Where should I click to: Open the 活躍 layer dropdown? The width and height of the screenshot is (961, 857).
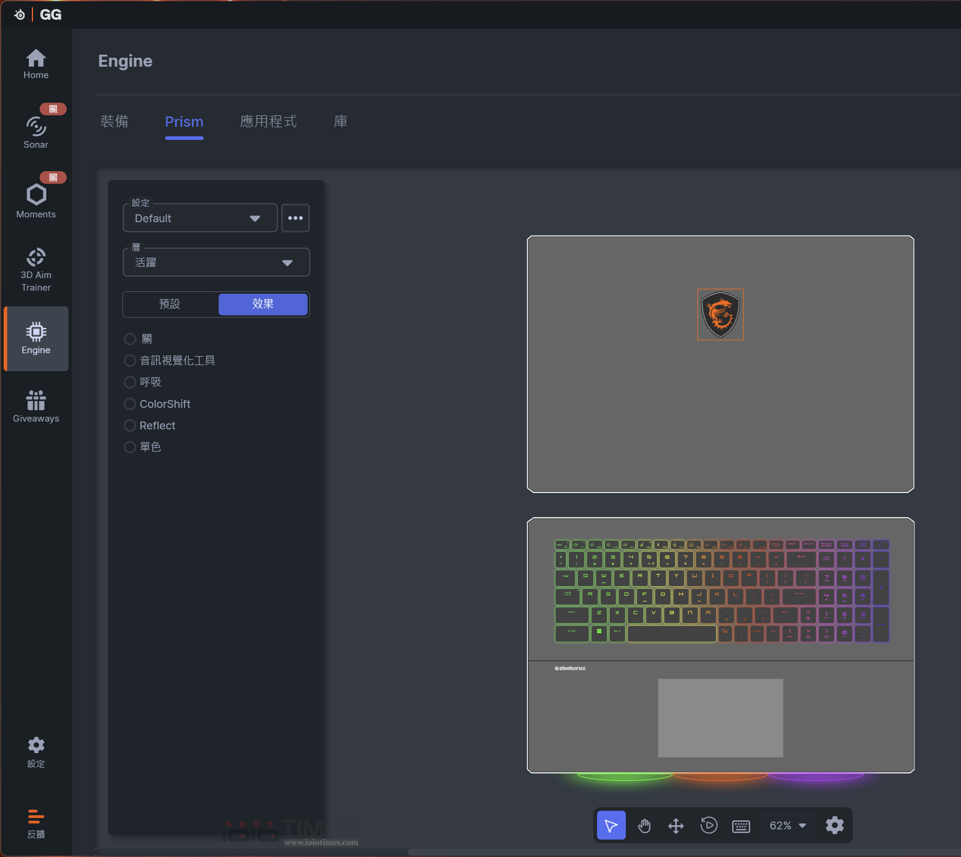tap(216, 262)
